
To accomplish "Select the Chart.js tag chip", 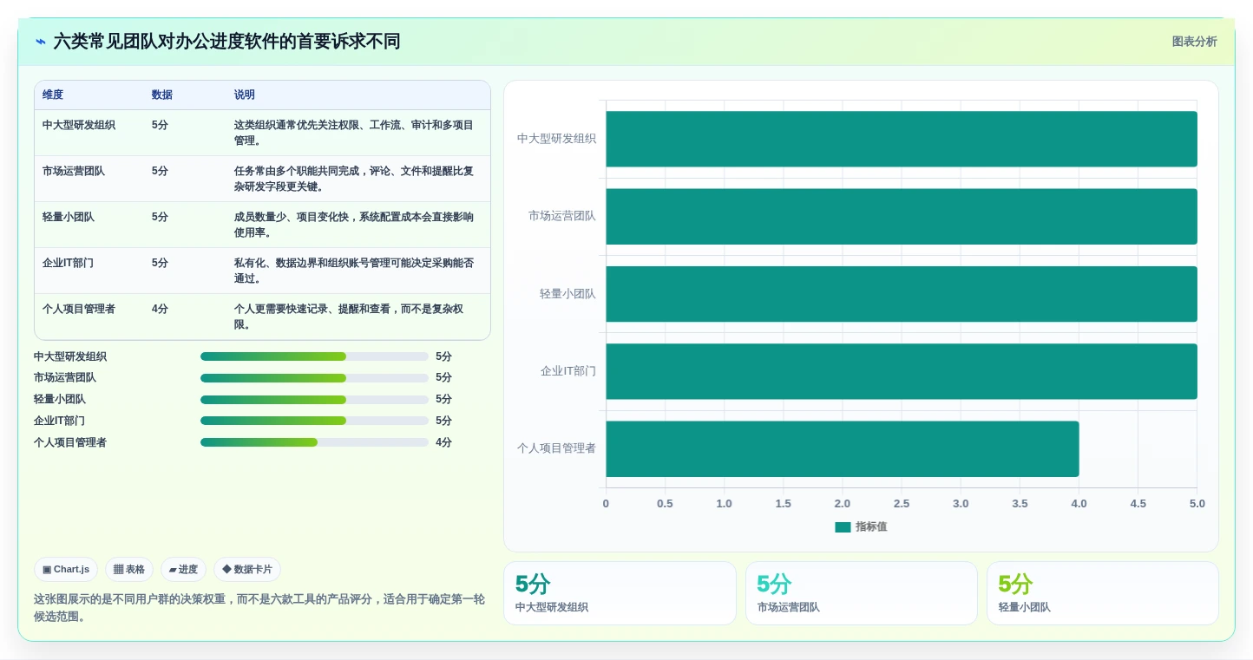I will click(x=66, y=570).
